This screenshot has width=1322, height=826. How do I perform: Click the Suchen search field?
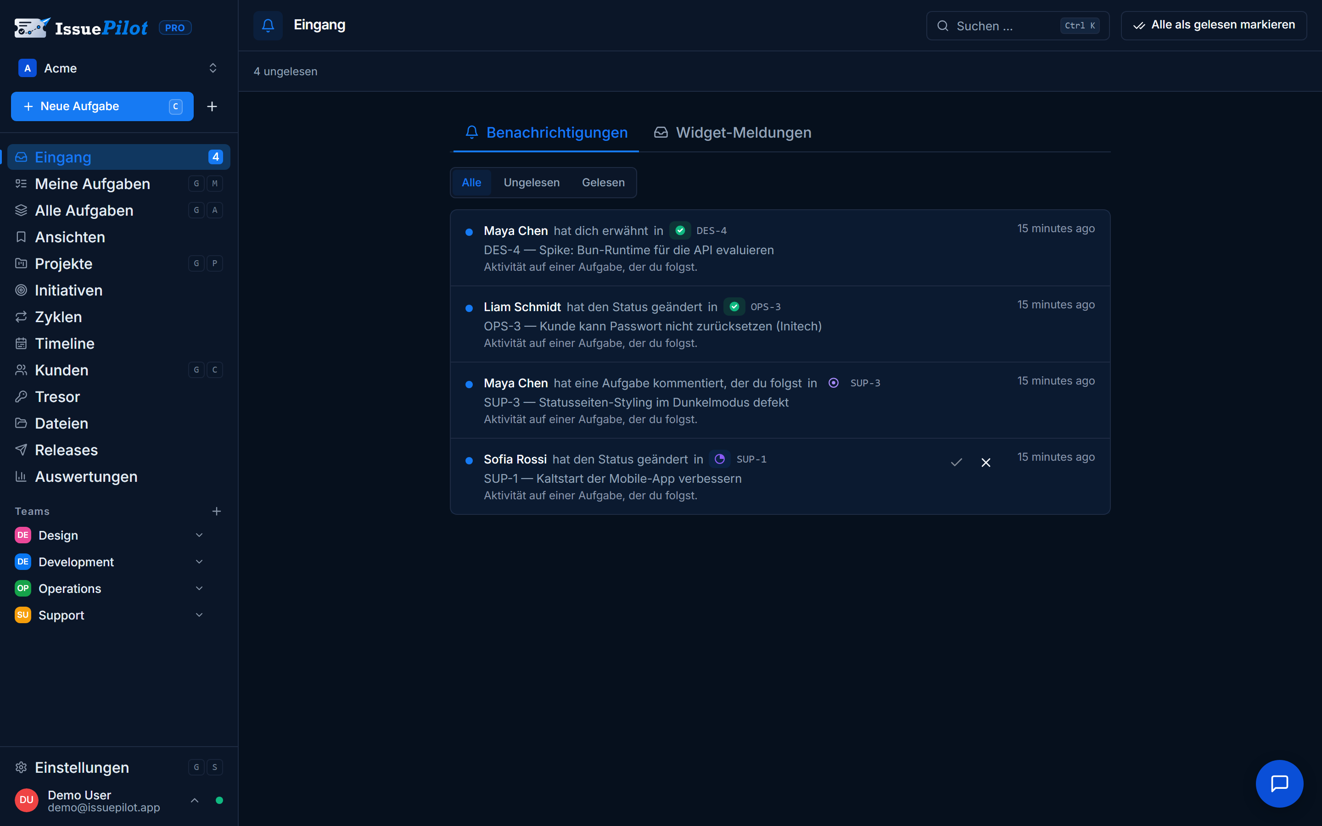coord(1018,26)
